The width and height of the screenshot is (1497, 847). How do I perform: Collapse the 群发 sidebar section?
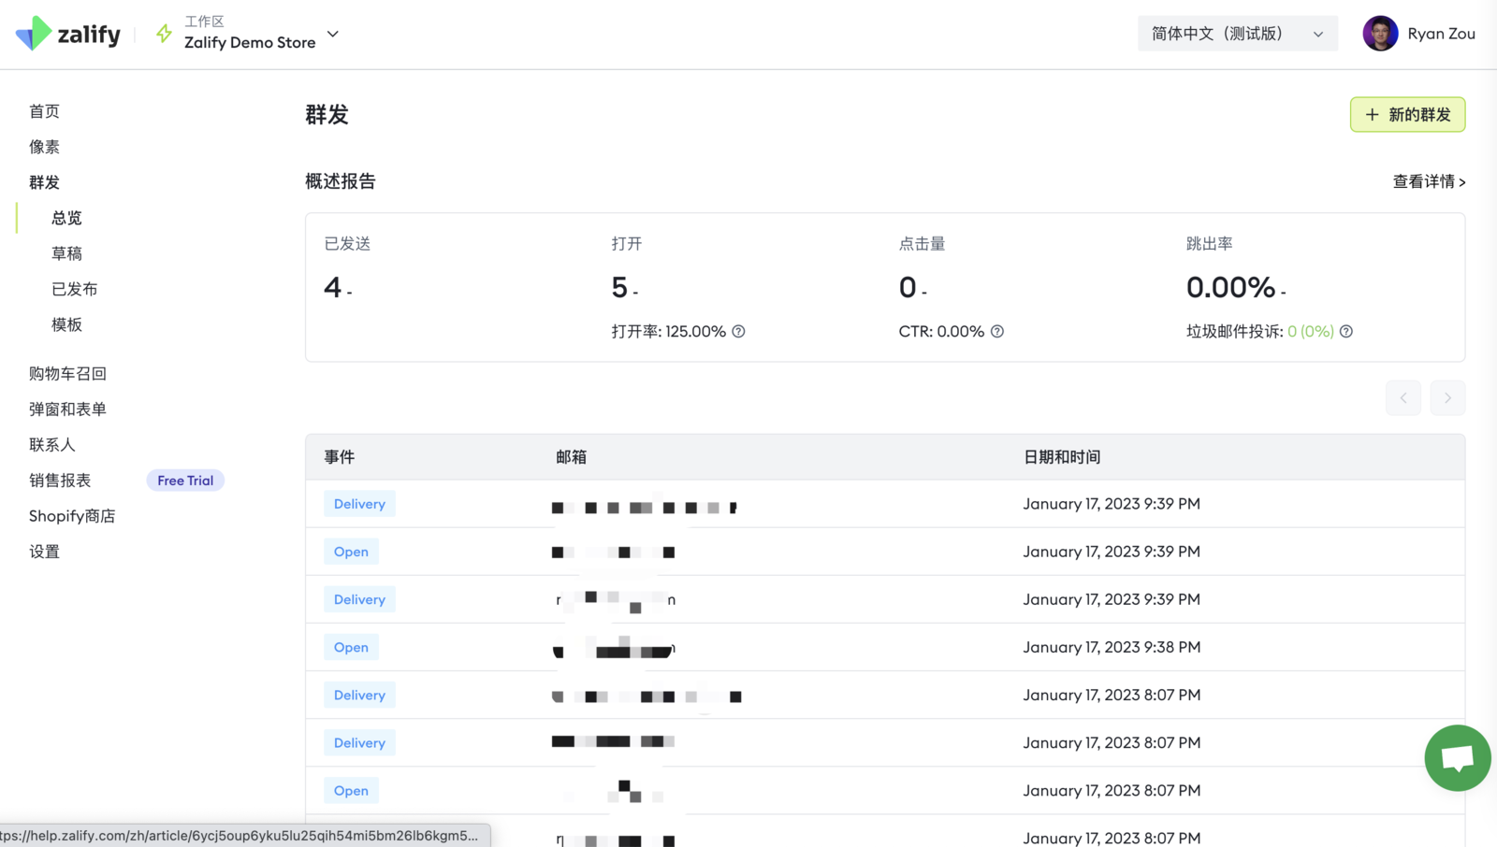coord(44,182)
